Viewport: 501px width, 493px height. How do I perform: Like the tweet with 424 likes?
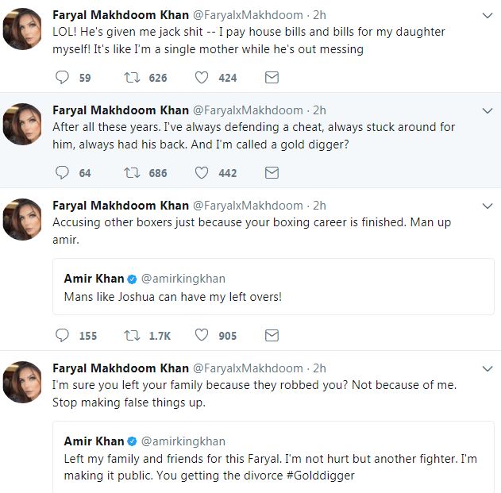tap(202, 78)
